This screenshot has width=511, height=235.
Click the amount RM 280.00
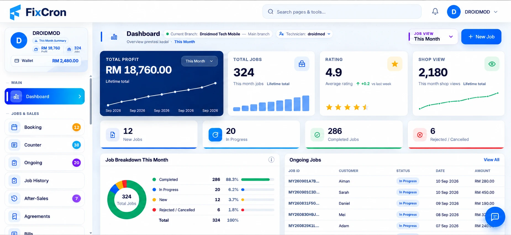pos(484,181)
